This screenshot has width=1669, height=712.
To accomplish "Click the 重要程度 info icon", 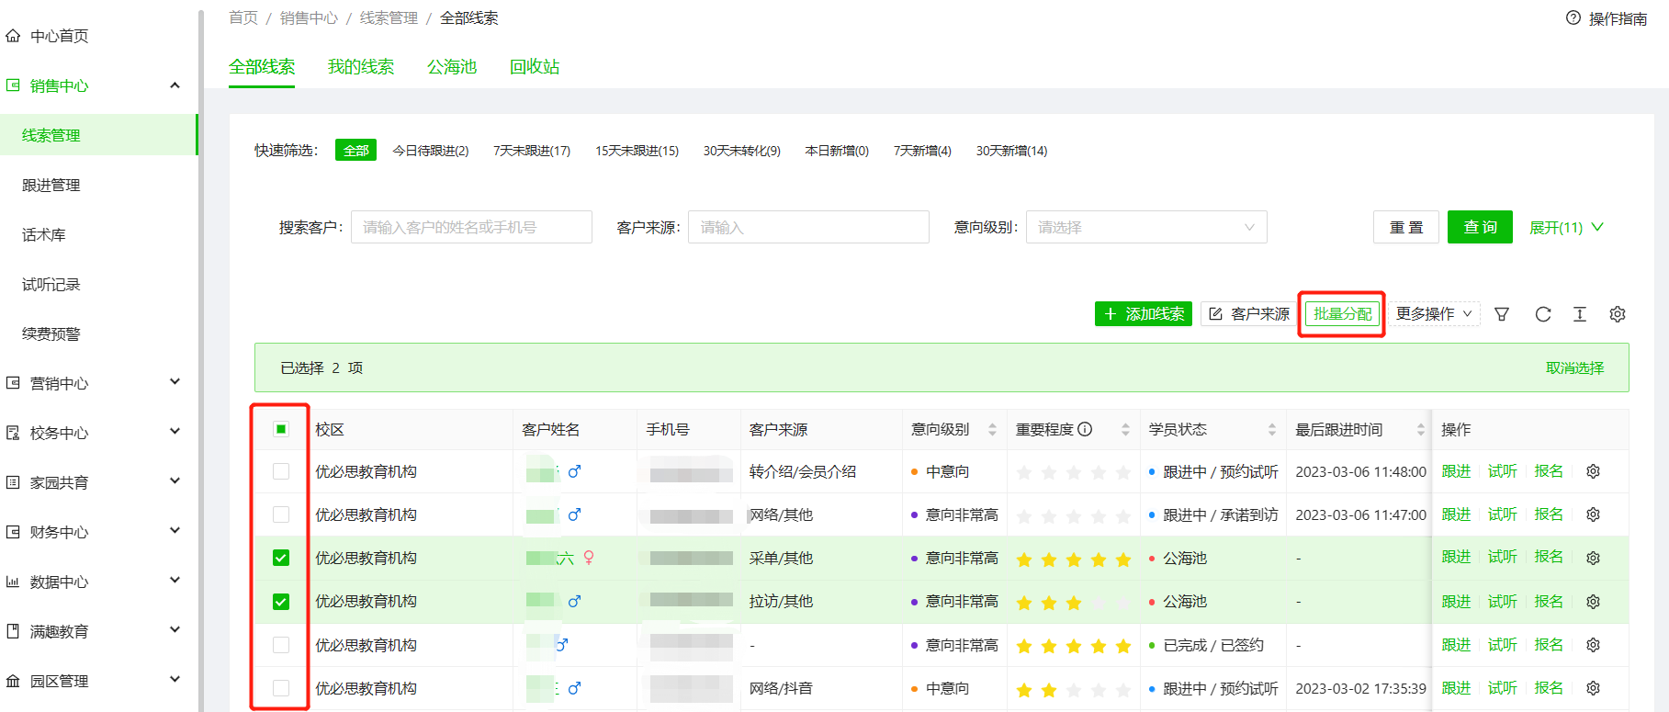I will (1085, 429).
